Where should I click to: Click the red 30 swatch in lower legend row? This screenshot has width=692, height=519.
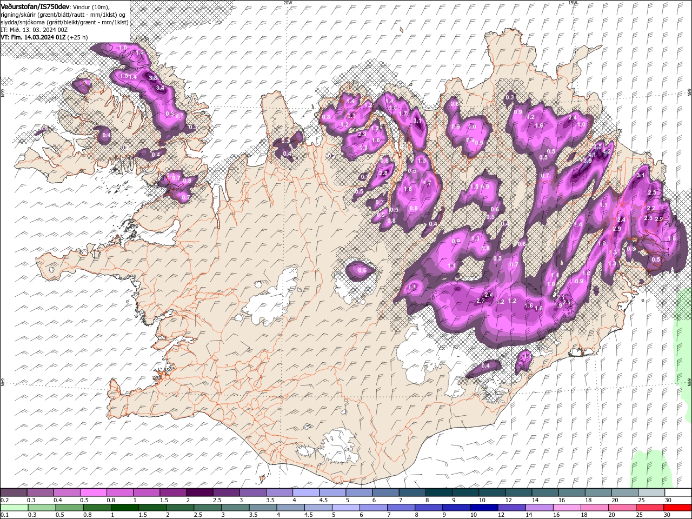tap(677, 508)
